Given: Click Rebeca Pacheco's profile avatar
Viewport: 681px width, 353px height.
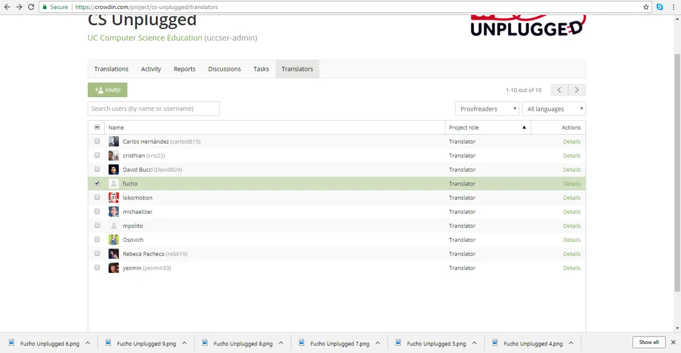Looking at the screenshot, I should tap(113, 254).
